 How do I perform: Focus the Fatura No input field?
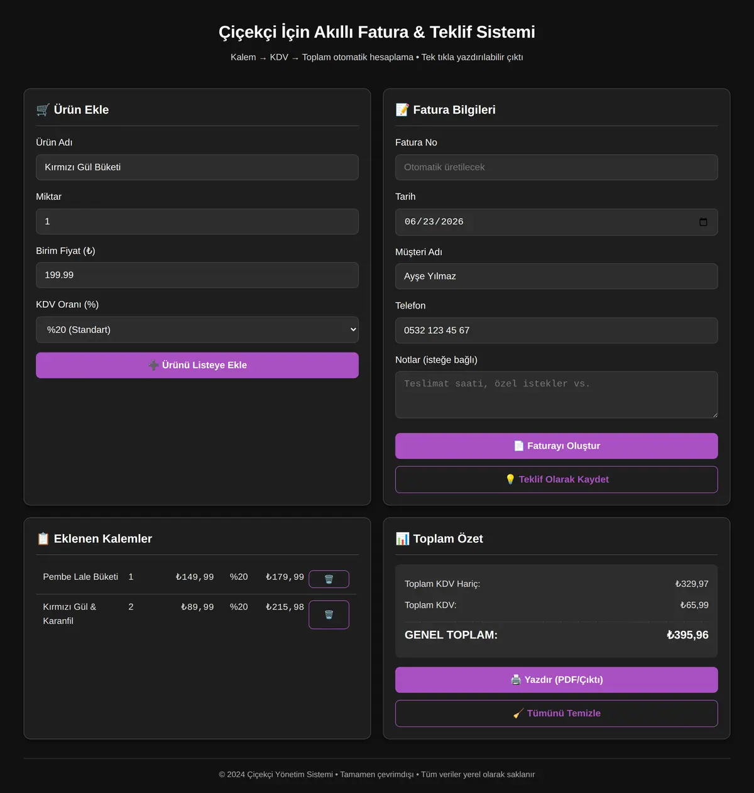[557, 167]
